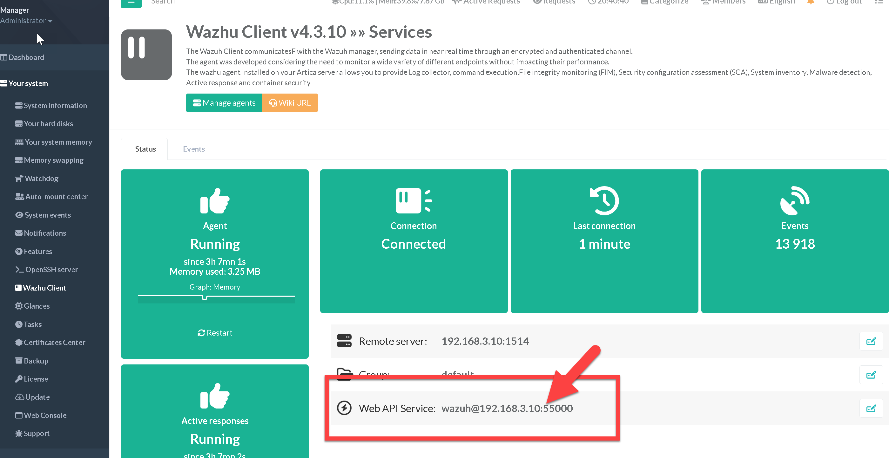This screenshot has height=458, width=889.
Task: Click the Agent memory graph
Action: [x=216, y=298]
